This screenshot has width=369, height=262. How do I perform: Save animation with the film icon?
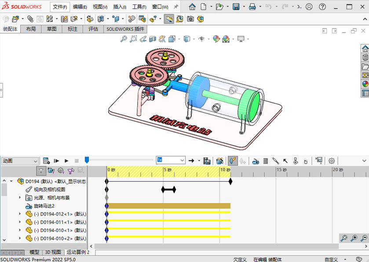[207, 161]
